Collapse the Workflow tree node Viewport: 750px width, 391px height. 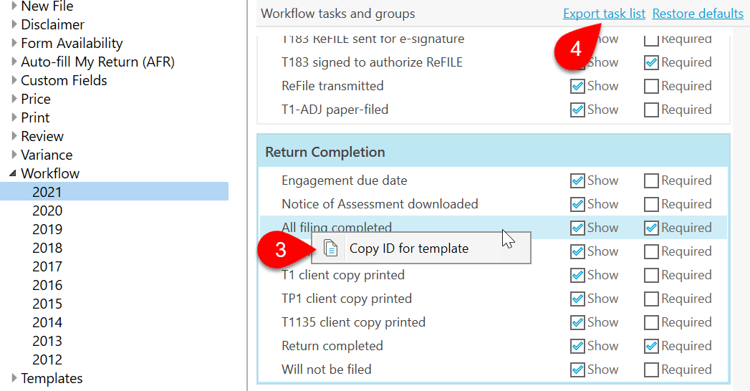pos(13,173)
